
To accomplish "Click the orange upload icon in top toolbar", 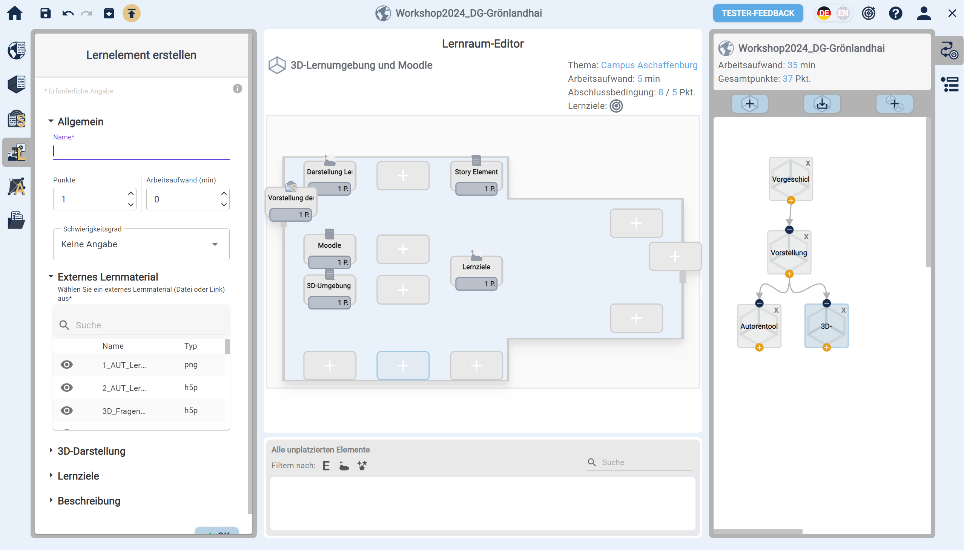I will click(131, 13).
